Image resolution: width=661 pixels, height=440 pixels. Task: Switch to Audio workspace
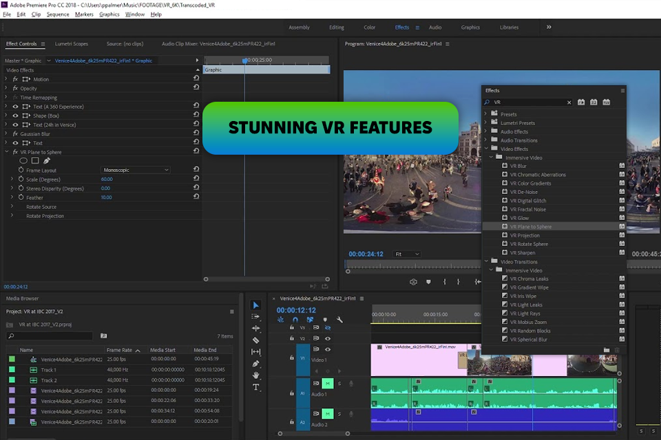435,27
